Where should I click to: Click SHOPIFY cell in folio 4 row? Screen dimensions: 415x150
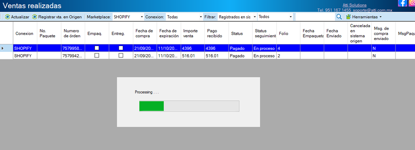tap(25, 49)
